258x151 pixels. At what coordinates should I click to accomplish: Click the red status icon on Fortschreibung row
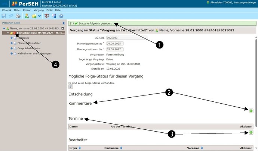[15, 33]
